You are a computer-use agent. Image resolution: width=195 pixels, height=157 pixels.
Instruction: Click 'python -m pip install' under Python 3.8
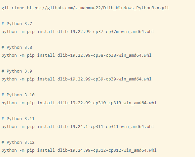(x=28, y=55)
